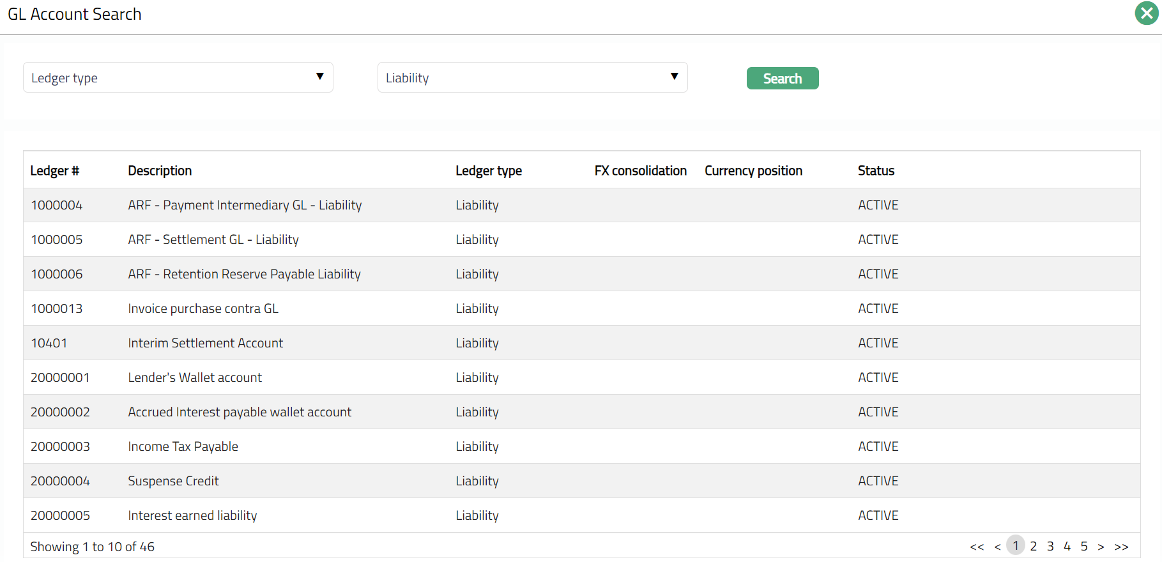This screenshot has width=1162, height=562.
Task: Click the green Search button
Action: coord(782,79)
